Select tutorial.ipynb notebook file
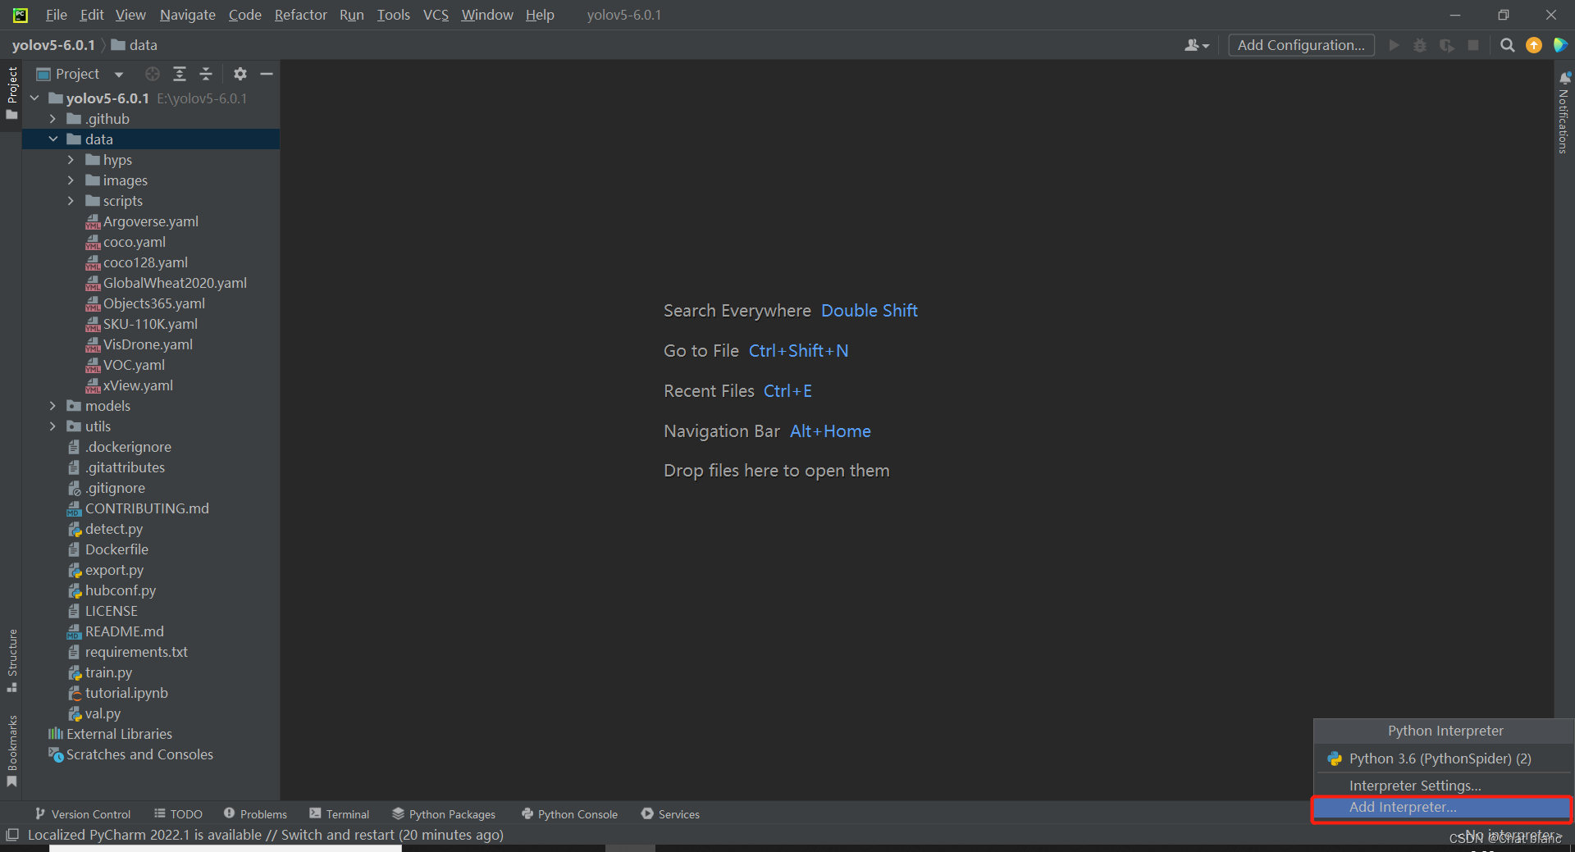Screen dimensions: 1575x852 pyautogui.click(x=118, y=693)
